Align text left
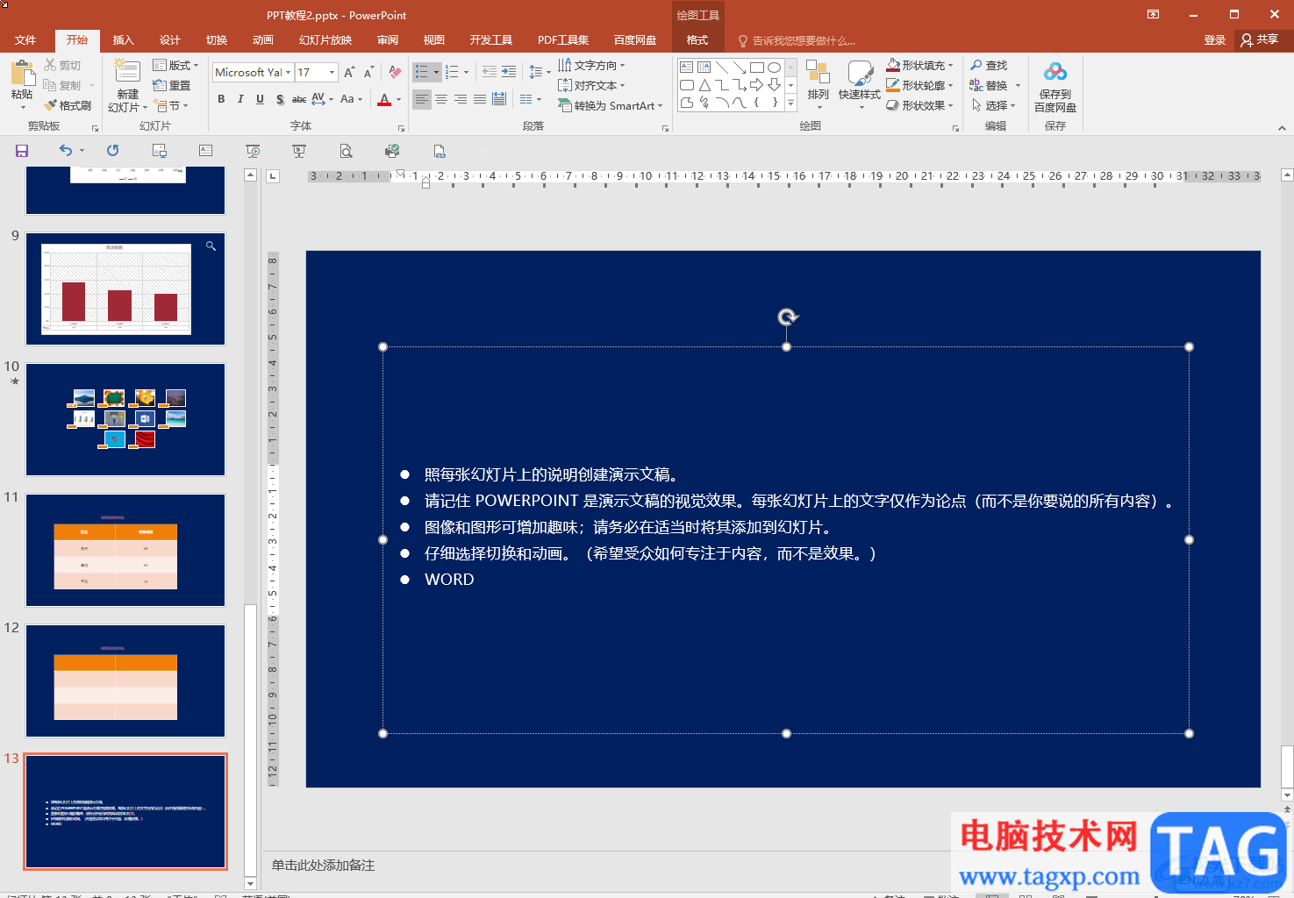This screenshot has height=898, width=1294. click(x=422, y=99)
